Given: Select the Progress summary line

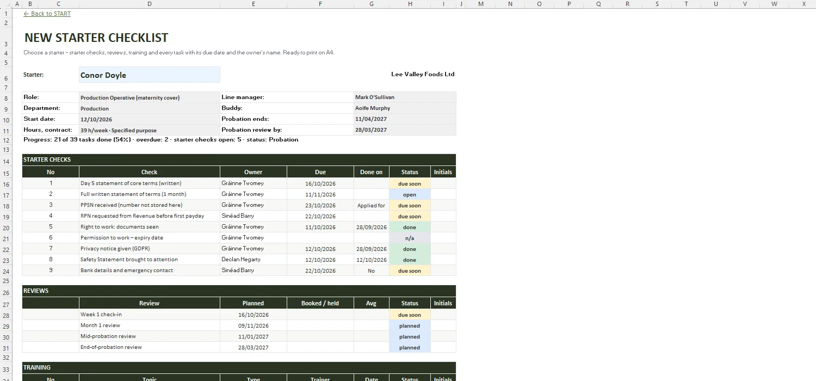Looking at the screenshot, I should [161, 139].
